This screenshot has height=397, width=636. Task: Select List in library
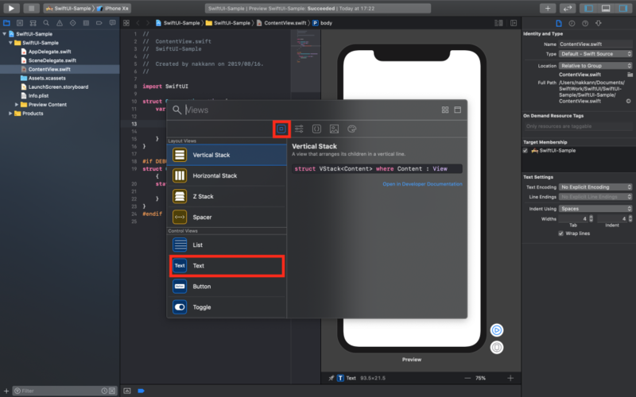click(x=227, y=245)
